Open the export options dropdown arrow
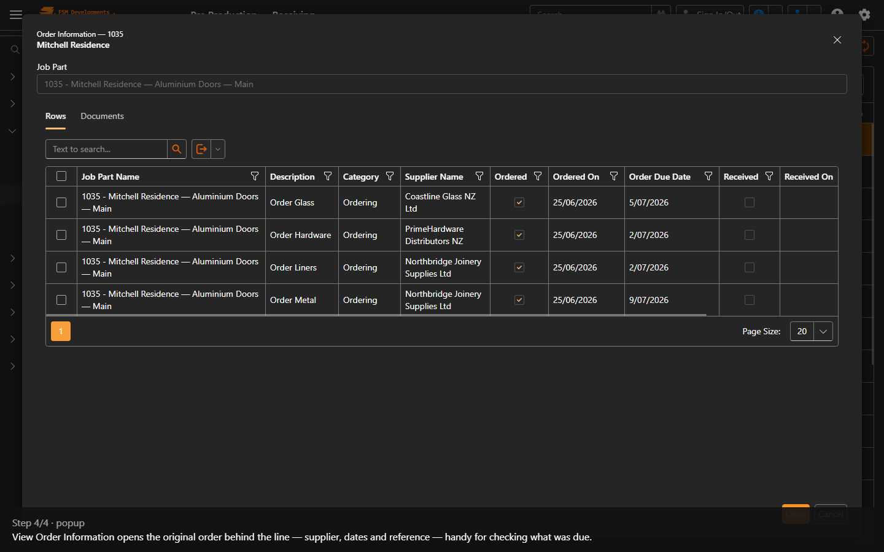Viewport: 884px width, 552px height. [218, 149]
